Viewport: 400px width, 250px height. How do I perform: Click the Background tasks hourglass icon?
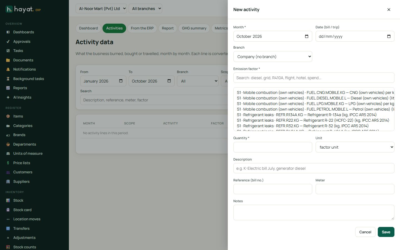[8, 79]
